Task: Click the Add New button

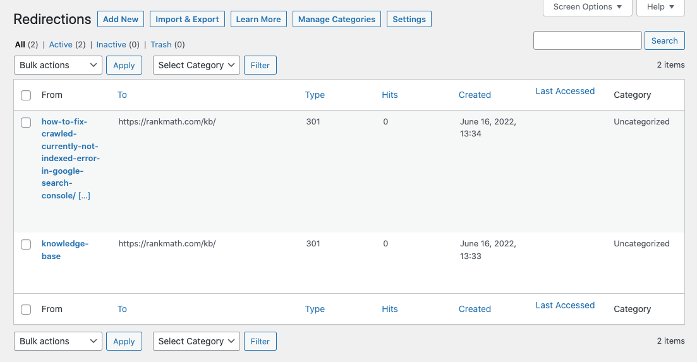Action: click(121, 19)
